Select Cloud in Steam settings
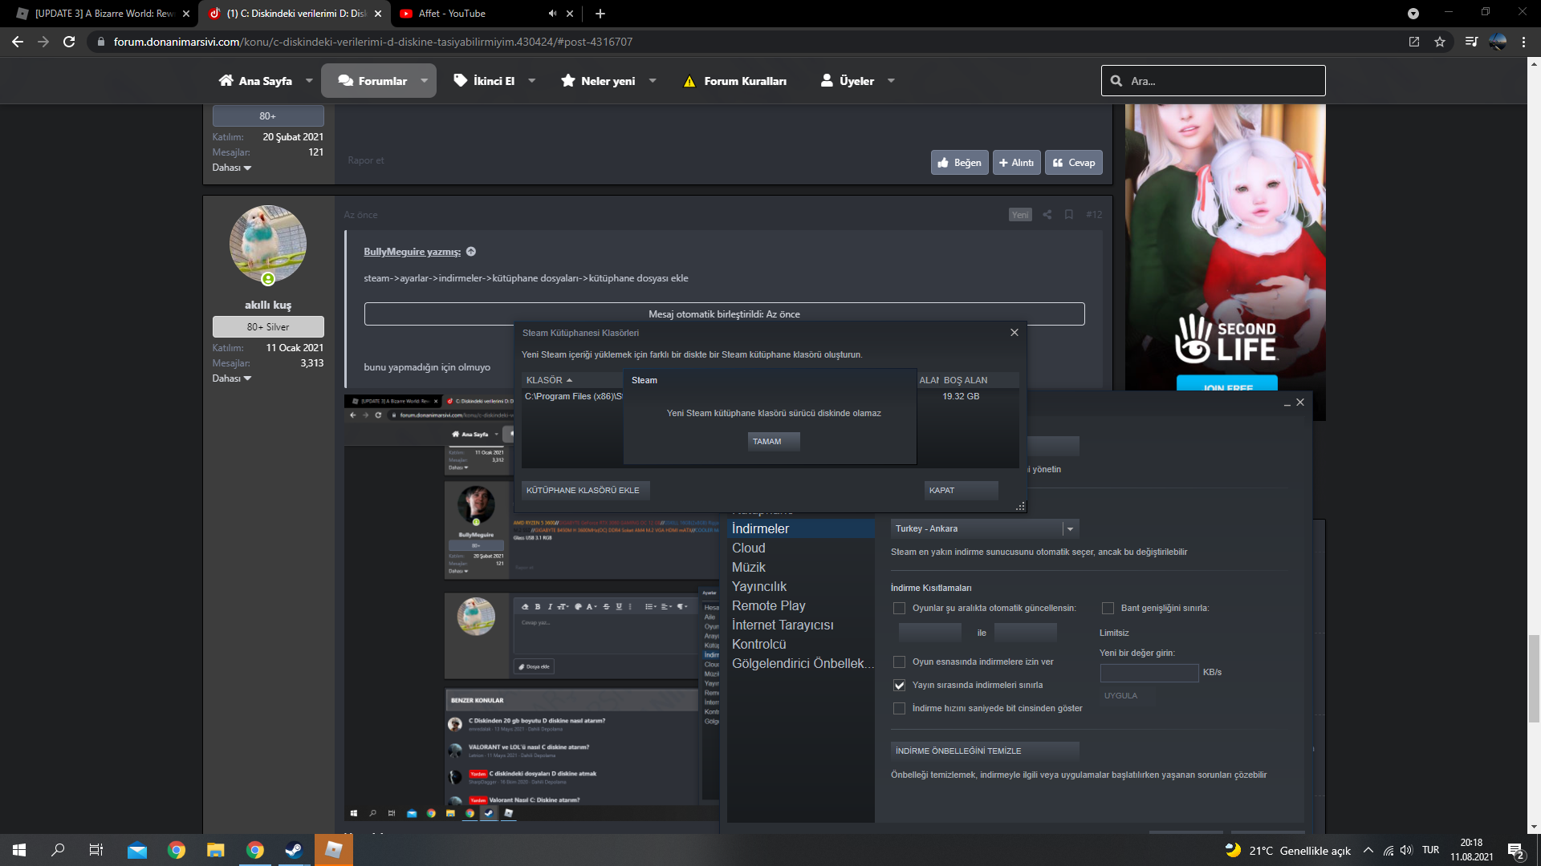Viewport: 1541px width, 866px height. click(x=801, y=548)
